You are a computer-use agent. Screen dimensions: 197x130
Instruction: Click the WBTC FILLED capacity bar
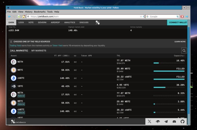point(169,71)
